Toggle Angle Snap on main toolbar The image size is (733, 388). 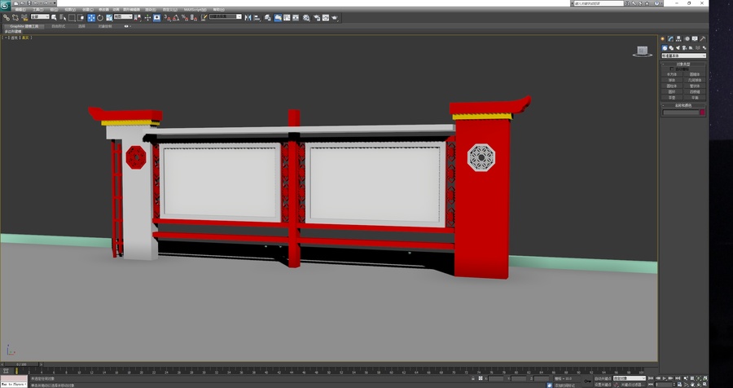176,18
